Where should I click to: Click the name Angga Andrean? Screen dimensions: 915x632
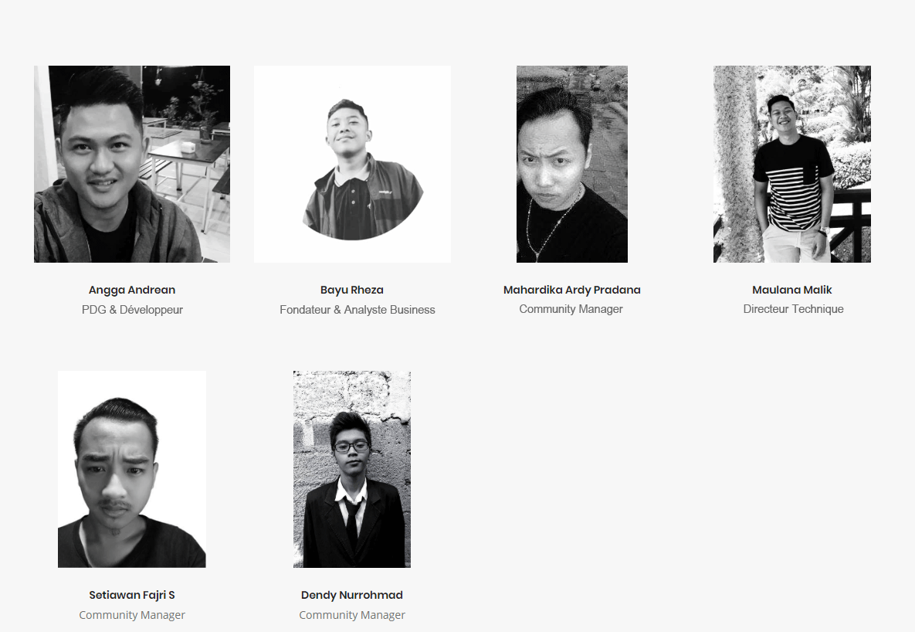[132, 290]
